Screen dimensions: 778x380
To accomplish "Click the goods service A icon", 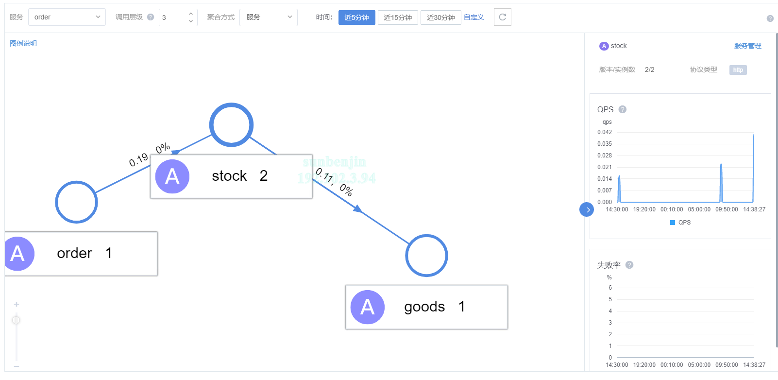I will (368, 307).
